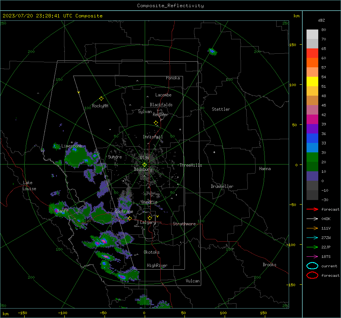Viewport: 341px width, 318px height.
Task: Click the white 04DK arrow in the legend
Action: point(312,219)
